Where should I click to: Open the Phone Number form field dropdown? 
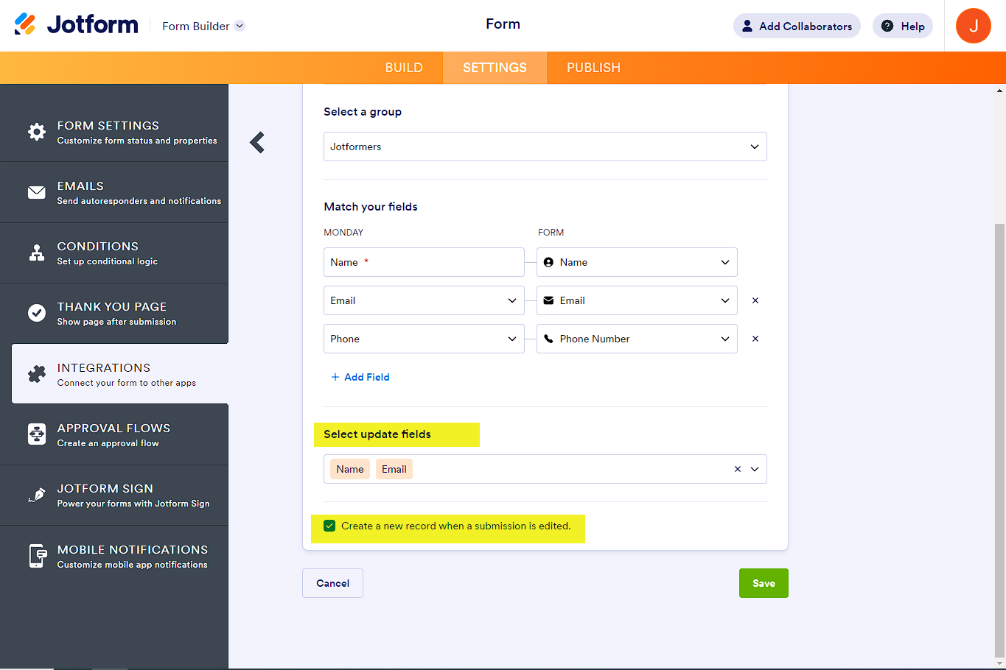637,339
